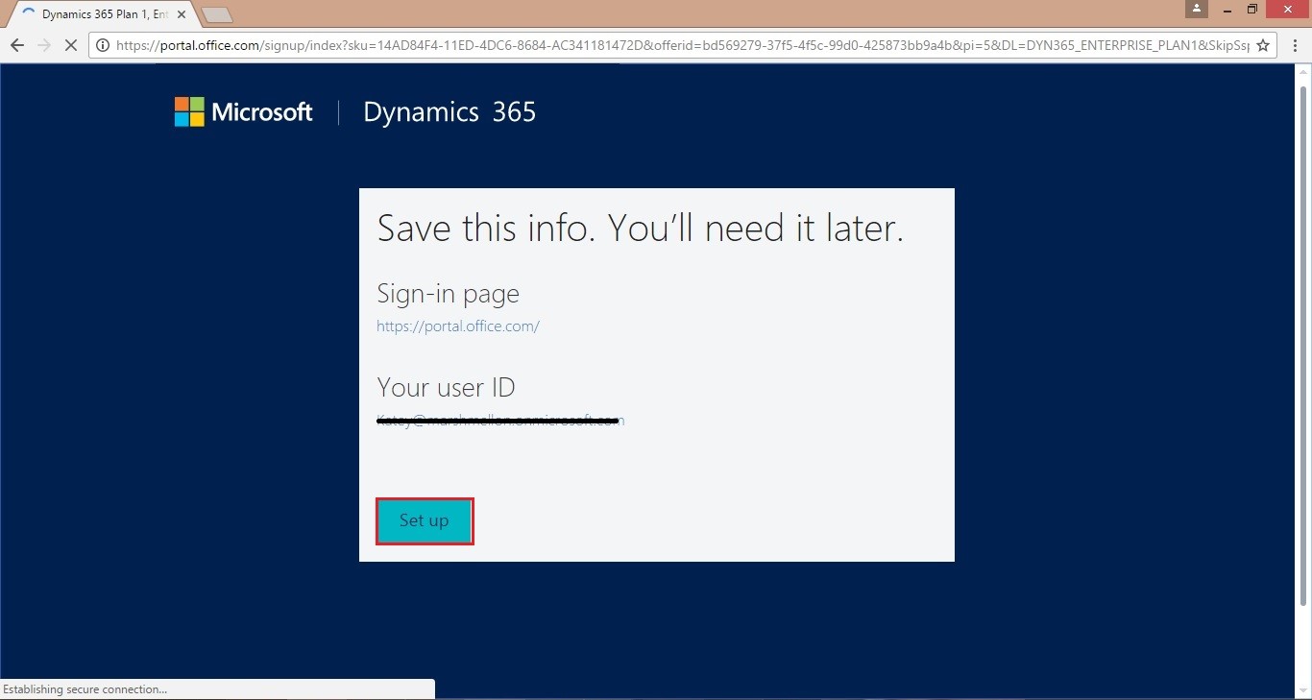The height and width of the screenshot is (700, 1312).
Task: Click the scrollbar up arrow
Action: pyautogui.click(x=1303, y=70)
